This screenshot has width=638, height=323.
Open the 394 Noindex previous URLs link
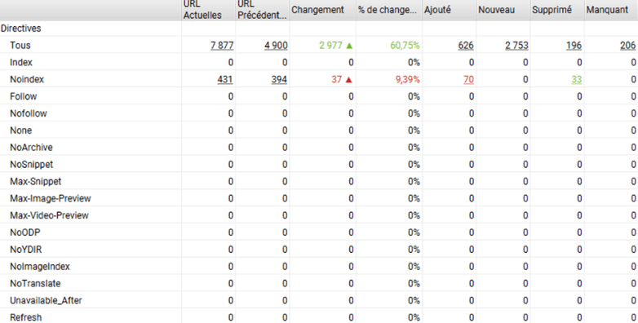tap(279, 79)
